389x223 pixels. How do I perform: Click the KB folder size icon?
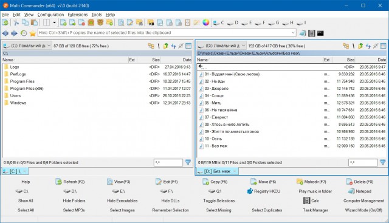151,23
